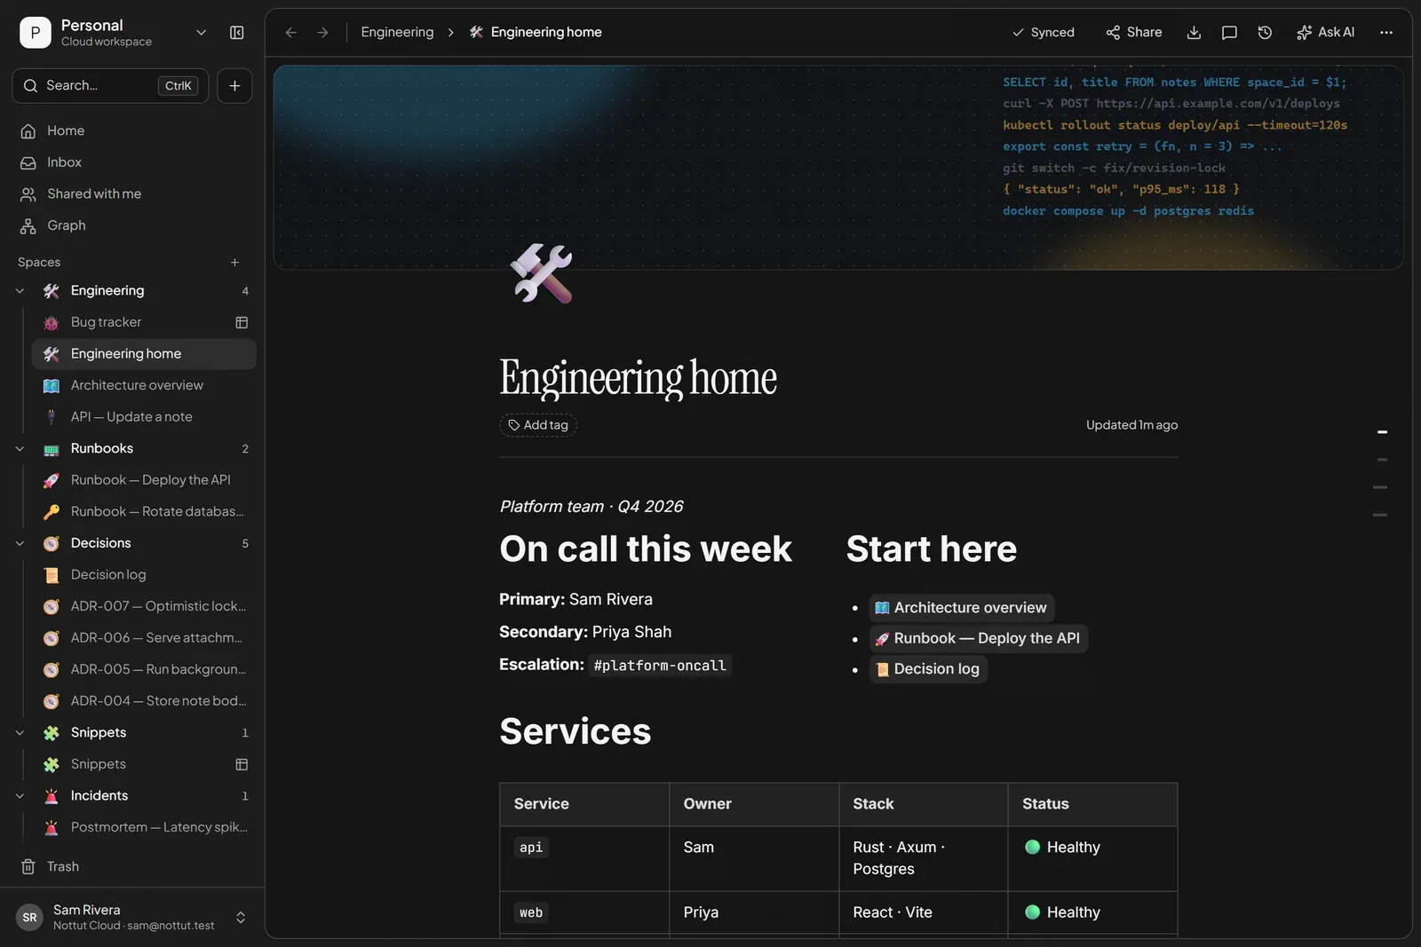Open Snippets database in sidebar
This screenshot has width=1421, height=947.
(144, 764)
